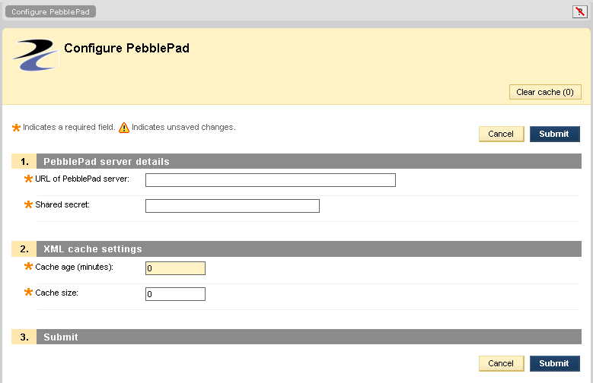Click the asterisk beside Cache size
Screen dimensions: 593x383
(28, 292)
